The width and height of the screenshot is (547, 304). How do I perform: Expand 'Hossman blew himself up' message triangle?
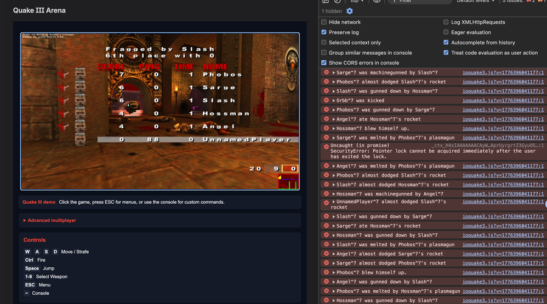coord(333,128)
